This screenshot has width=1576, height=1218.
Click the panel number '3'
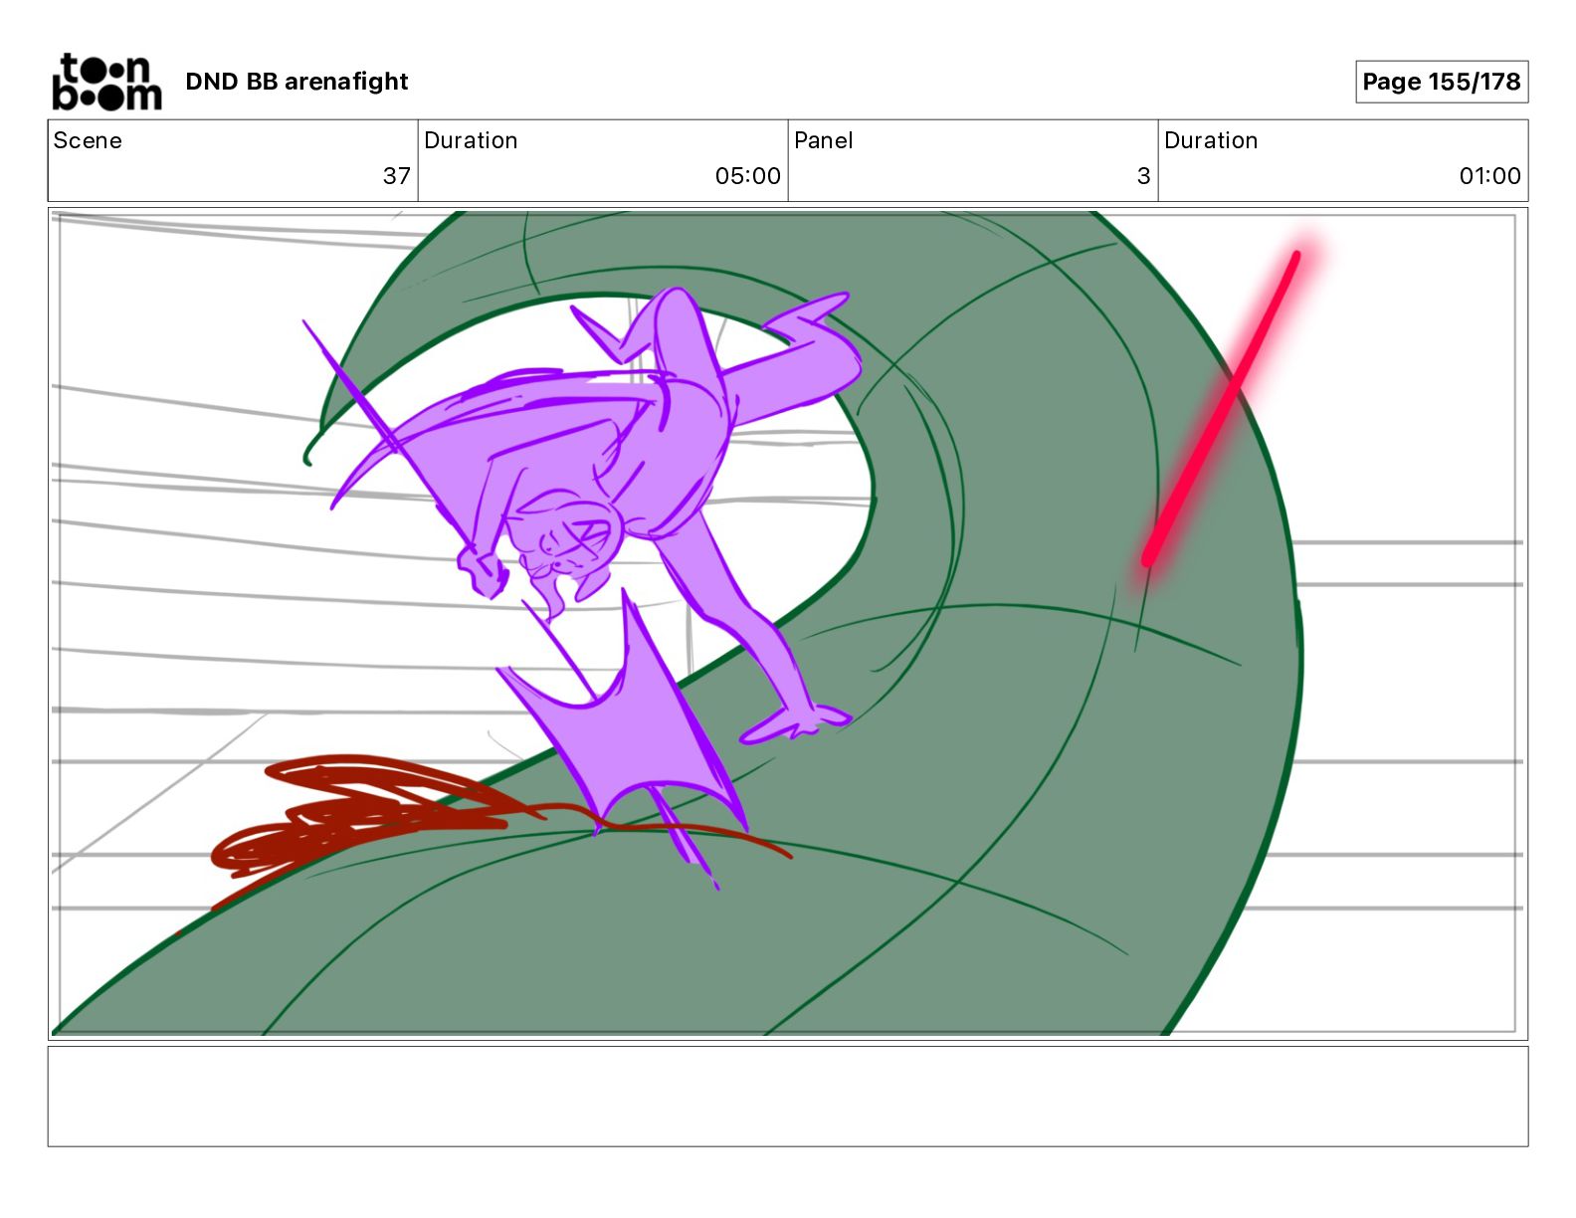(x=1144, y=176)
